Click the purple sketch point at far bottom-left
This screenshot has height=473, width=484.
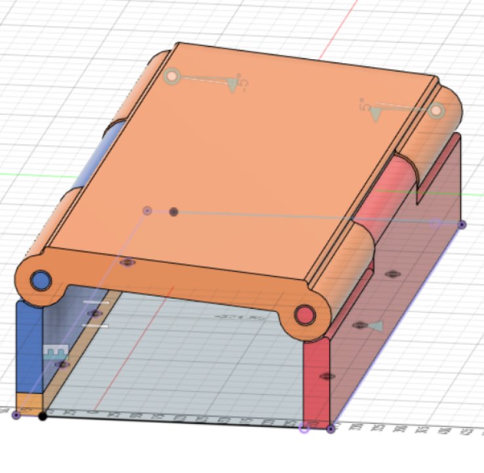(16, 415)
